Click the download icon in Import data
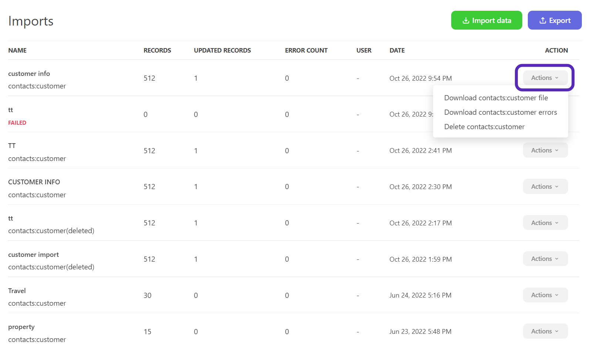 click(466, 21)
